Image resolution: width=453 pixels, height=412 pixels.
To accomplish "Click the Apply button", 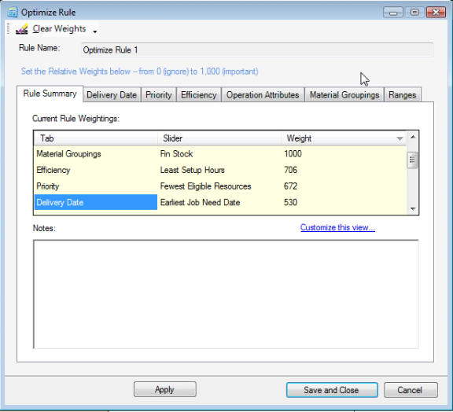I will pos(165,389).
